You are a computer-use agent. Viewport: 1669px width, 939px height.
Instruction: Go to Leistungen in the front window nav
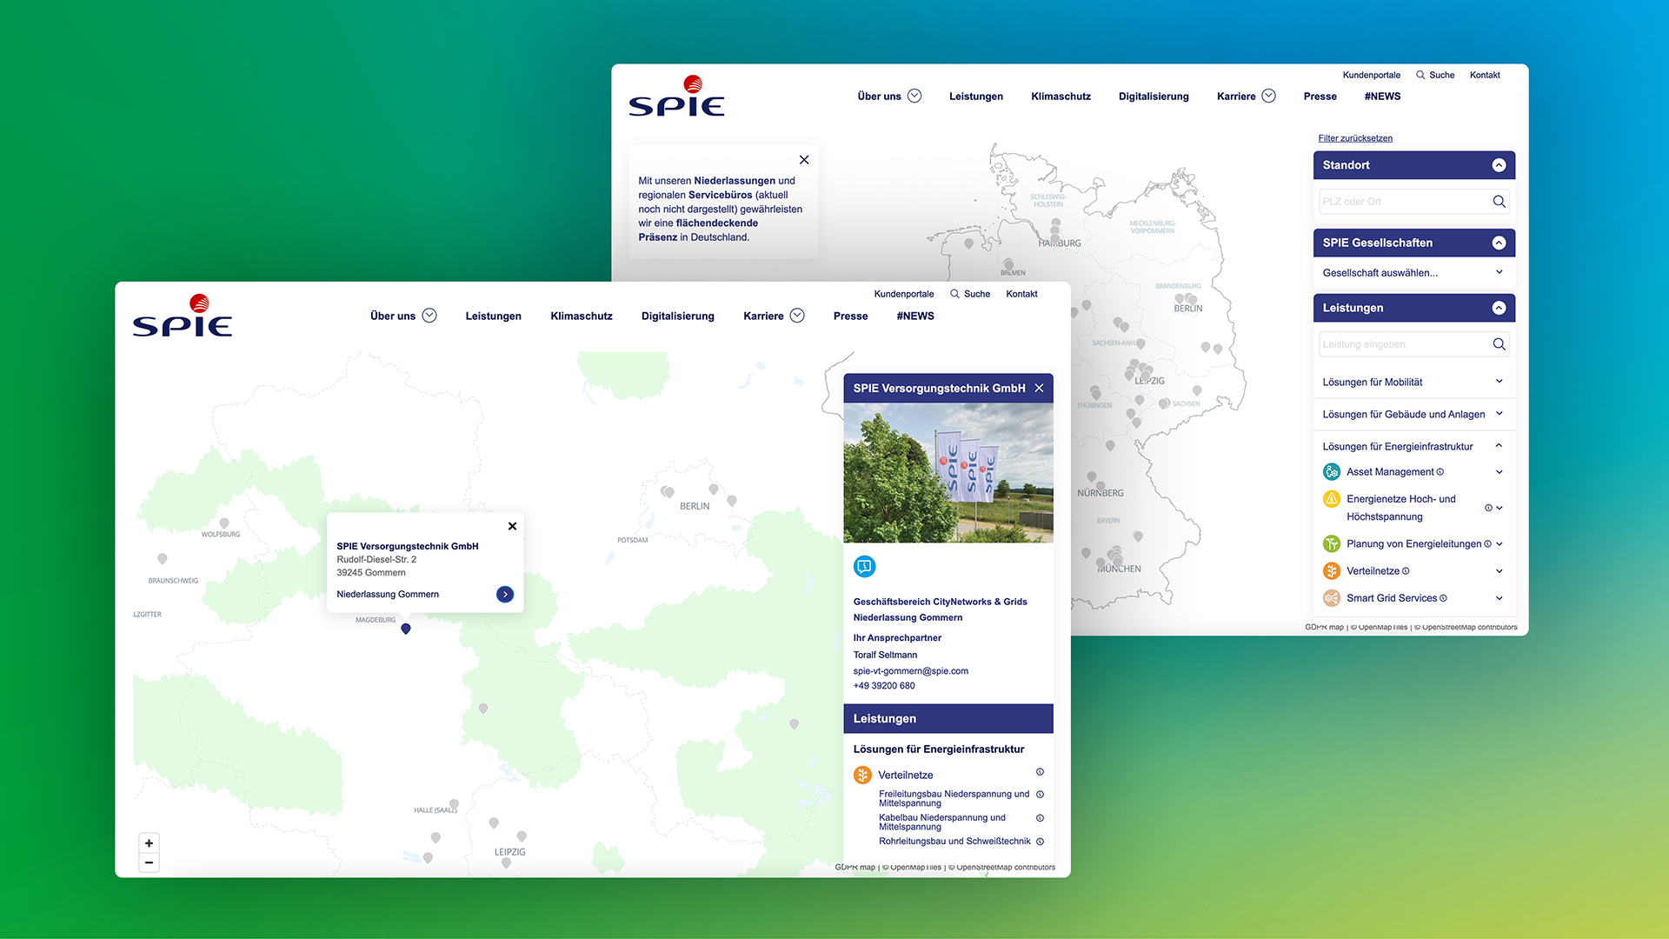coord(494,316)
